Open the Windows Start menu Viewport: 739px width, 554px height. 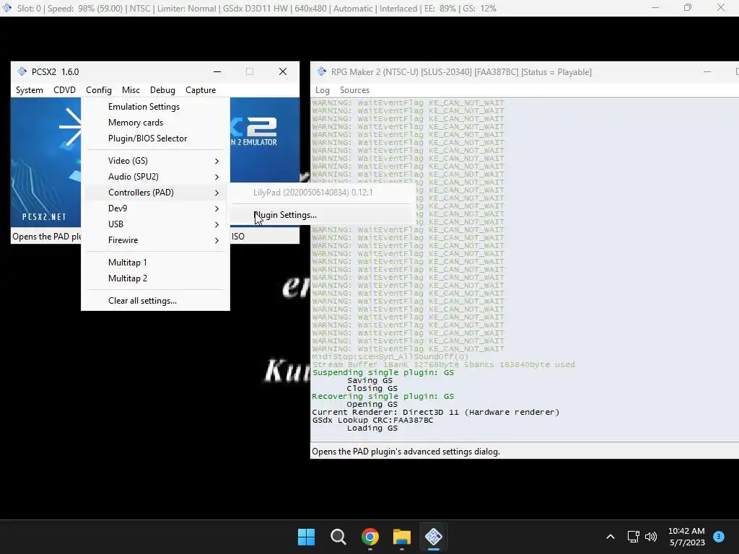pos(306,537)
